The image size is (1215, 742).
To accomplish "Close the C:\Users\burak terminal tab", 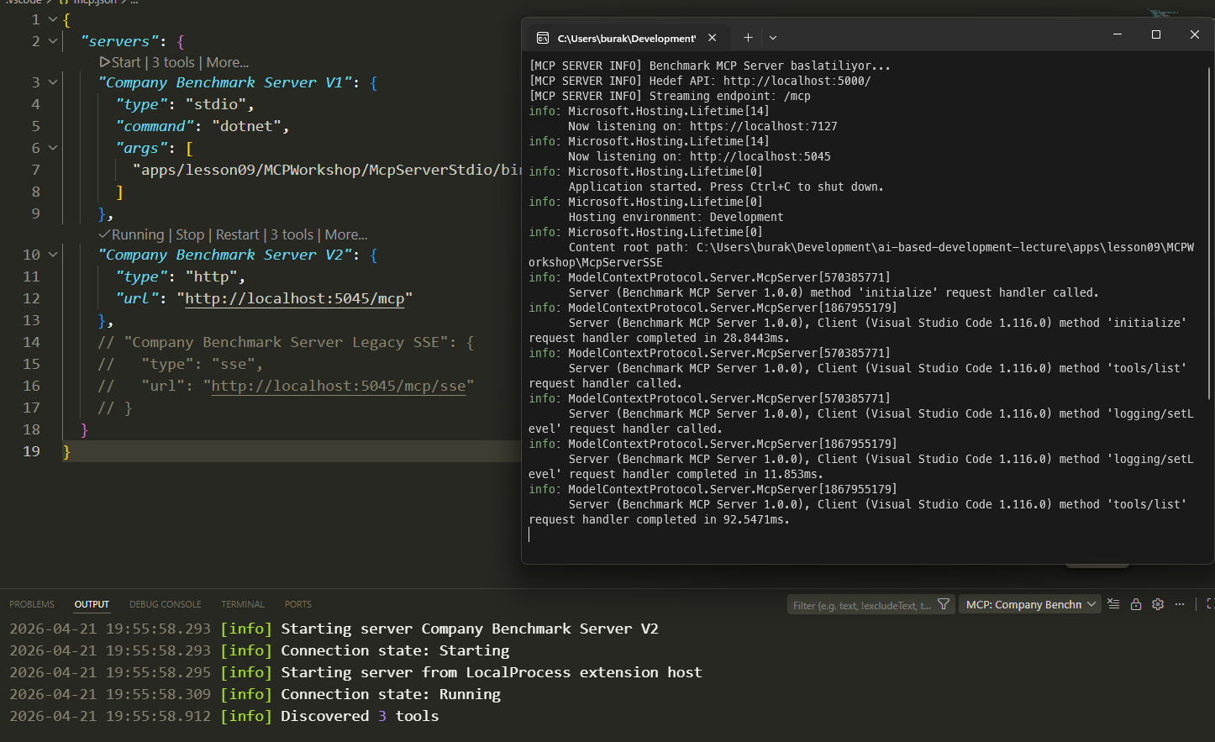I will click(x=713, y=38).
